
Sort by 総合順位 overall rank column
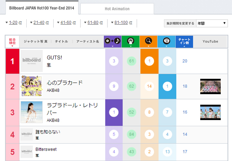click(x=12, y=41)
